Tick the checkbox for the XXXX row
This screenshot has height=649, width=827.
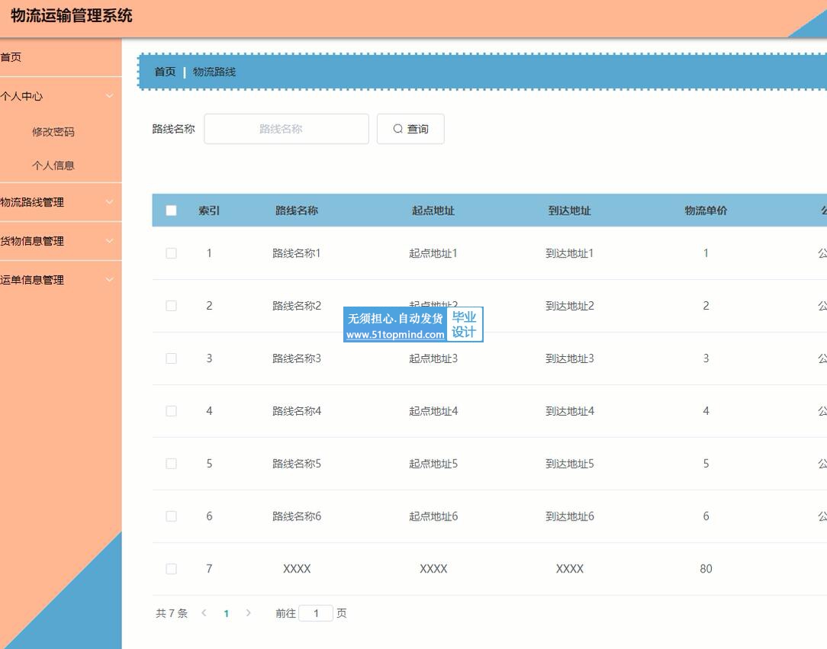(171, 569)
